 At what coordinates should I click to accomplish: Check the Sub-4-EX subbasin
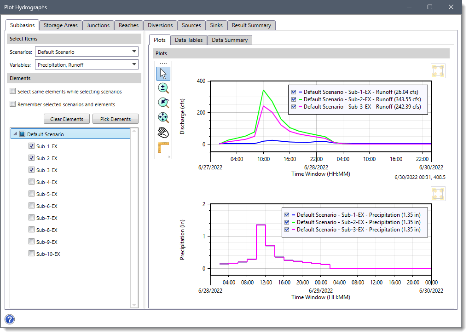[31, 182]
